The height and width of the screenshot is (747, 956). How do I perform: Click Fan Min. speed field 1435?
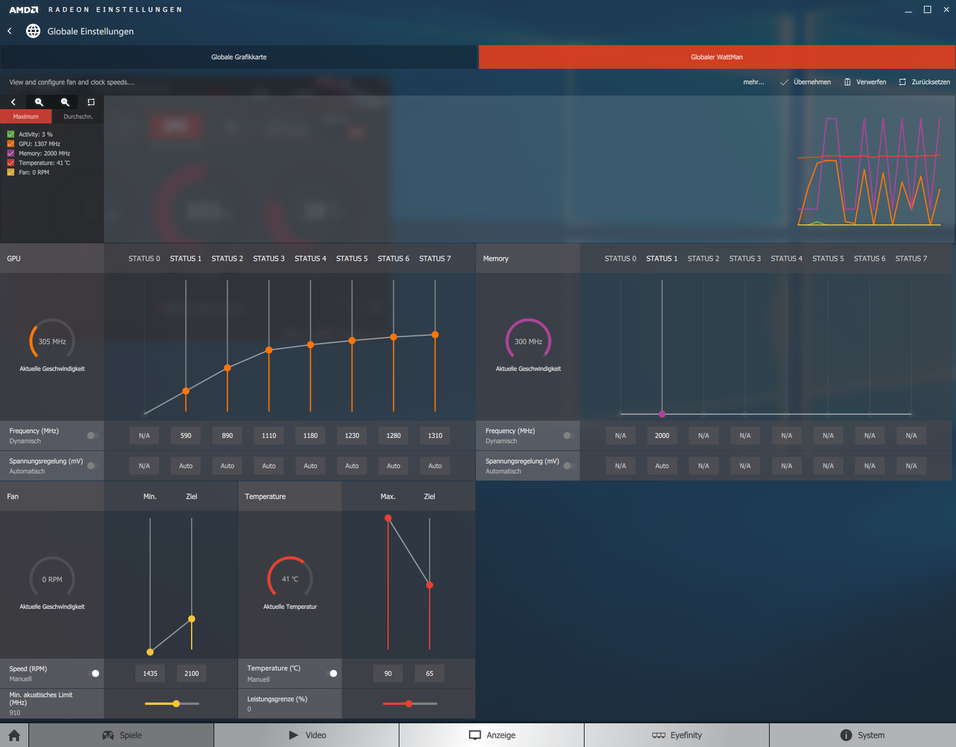click(x=150, y=673)
